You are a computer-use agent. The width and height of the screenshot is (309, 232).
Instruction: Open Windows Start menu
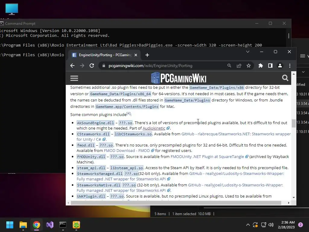tap(10, 225)
